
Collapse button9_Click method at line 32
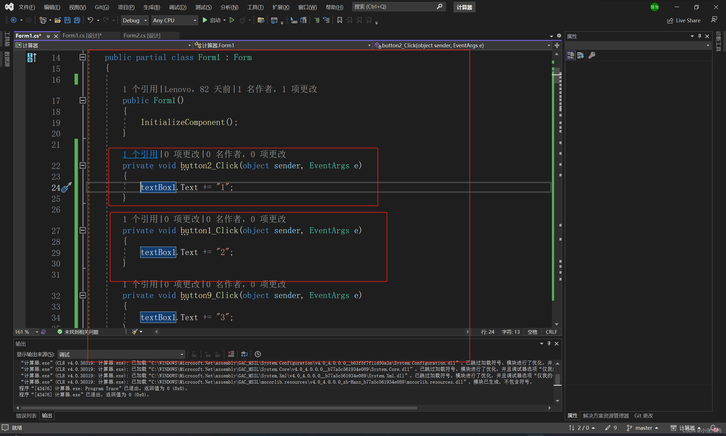pyautogui.click(x=83, y=295)
